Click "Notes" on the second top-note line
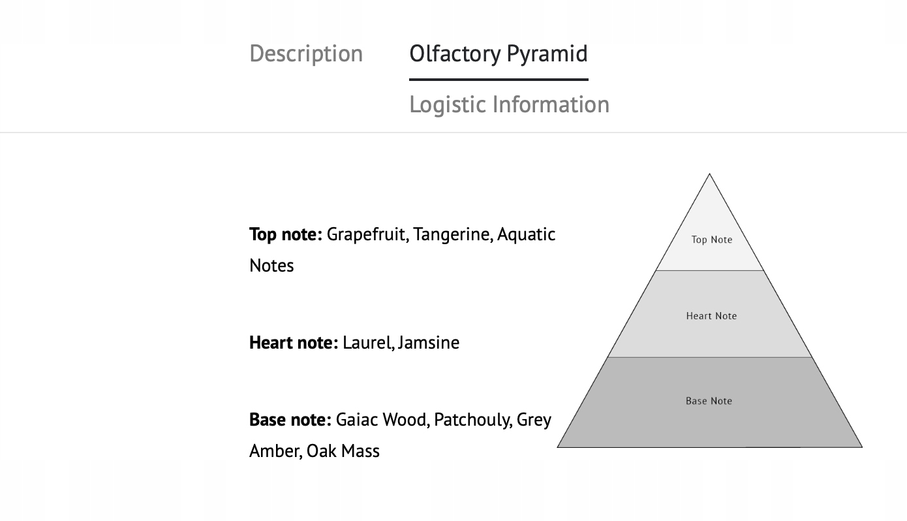 click(x=271, y=266)
